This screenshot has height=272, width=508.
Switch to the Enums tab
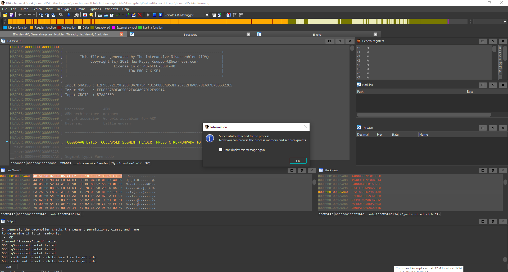(317, 35)
